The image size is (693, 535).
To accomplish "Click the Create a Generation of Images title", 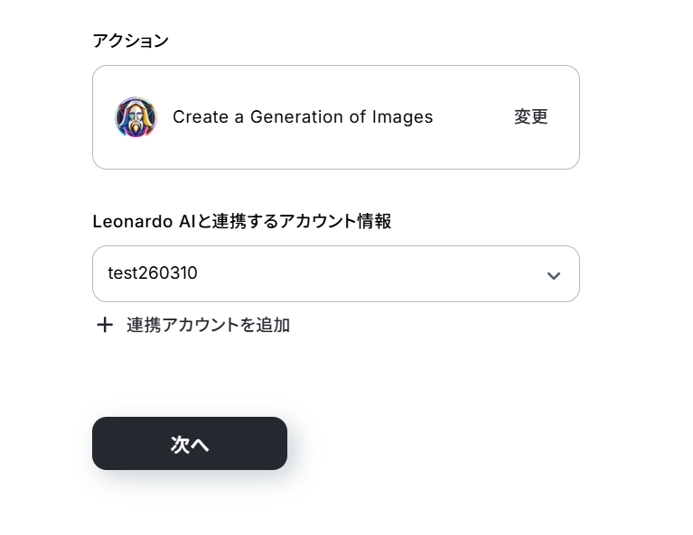I will (303, 117).
